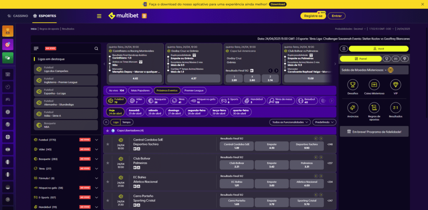Select the Mais Populares tab

click(140, 90)
